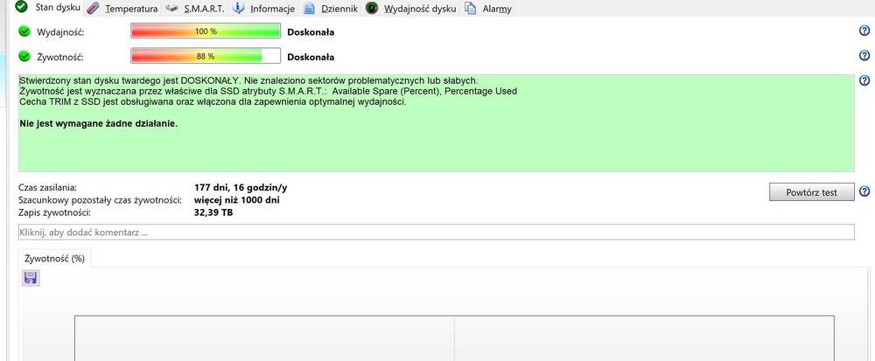
Task: Switch to the Stan dysku tab
Action: coord(47,7)
